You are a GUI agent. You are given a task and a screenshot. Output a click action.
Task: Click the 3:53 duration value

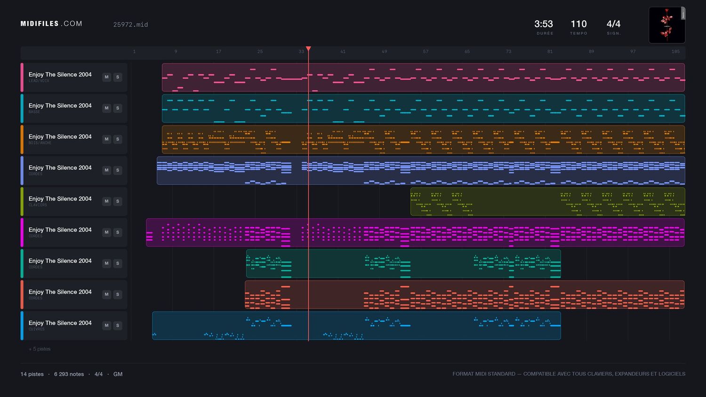tap(544, 24)
